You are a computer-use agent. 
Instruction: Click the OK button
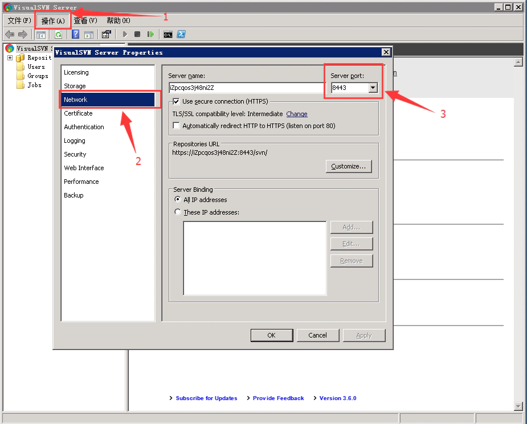coord(272,335)
